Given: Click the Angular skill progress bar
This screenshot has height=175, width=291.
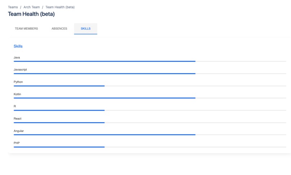Looking at the screenshot, I should pos(150,135).
